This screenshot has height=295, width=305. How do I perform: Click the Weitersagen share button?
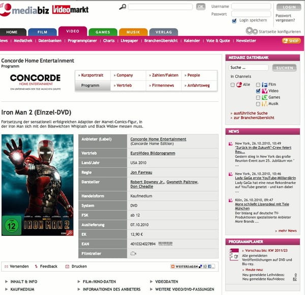[x=193, y=266]
